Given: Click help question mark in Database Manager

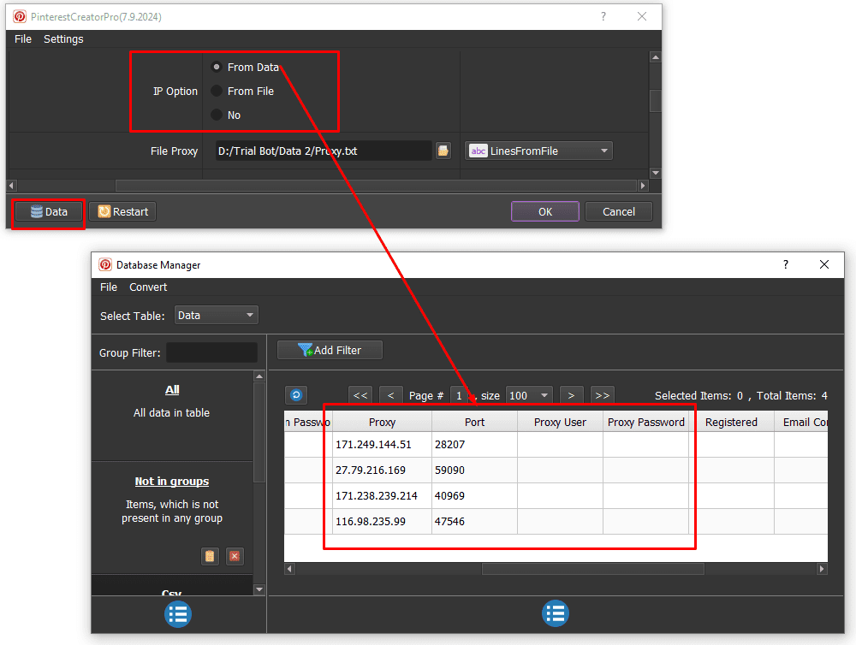Looking at the screenshot, I should [786, 264].
